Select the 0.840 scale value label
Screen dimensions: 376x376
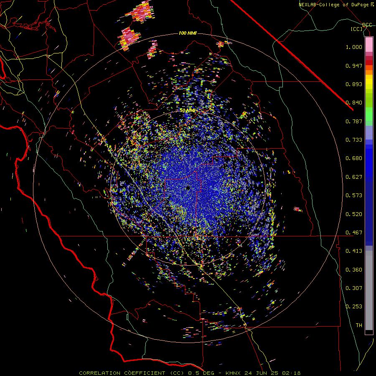coord(354,103)
